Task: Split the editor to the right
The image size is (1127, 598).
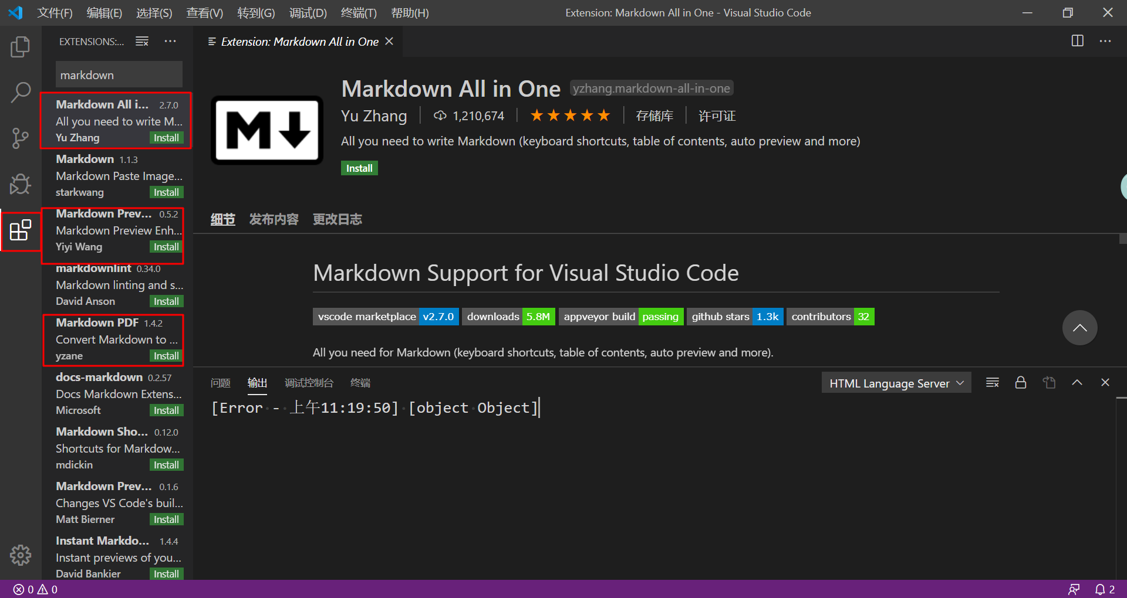Action: click(x=1078, y=41)
